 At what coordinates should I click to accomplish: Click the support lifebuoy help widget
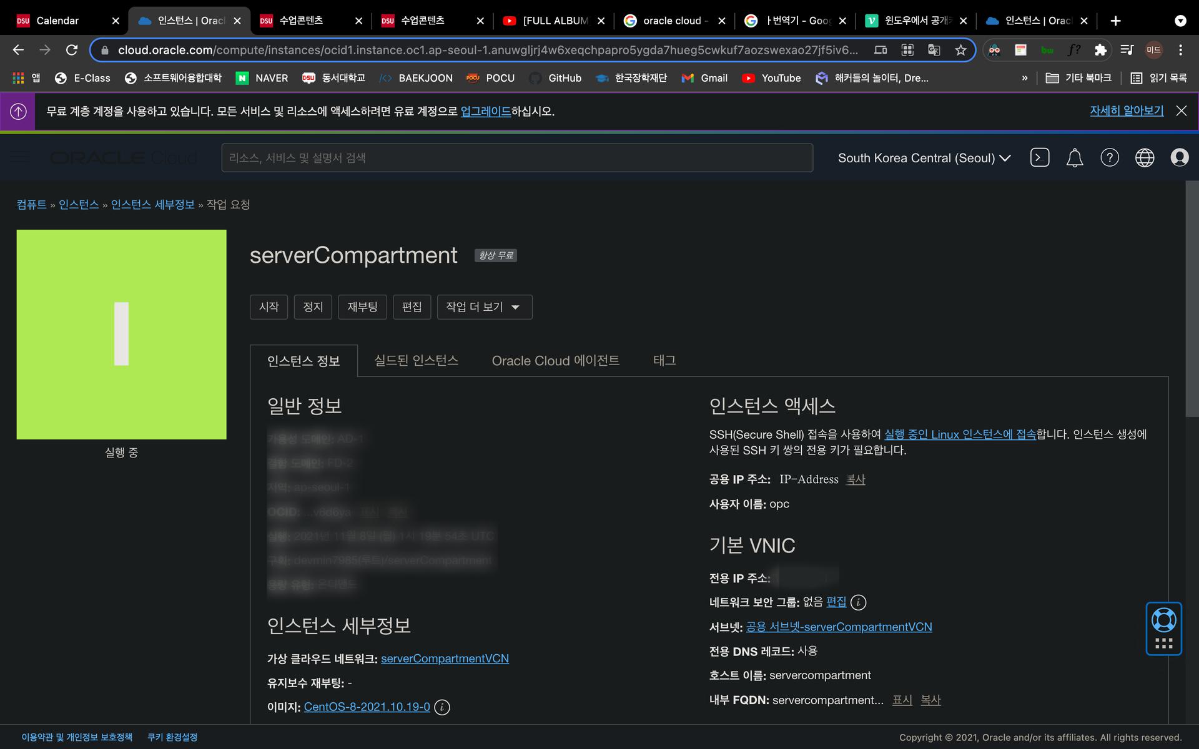pos(1163,620)
